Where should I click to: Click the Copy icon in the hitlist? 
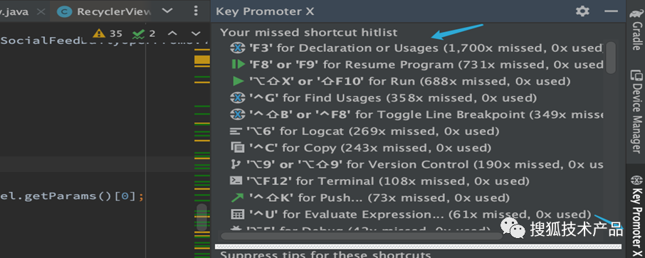pos(237,148)
